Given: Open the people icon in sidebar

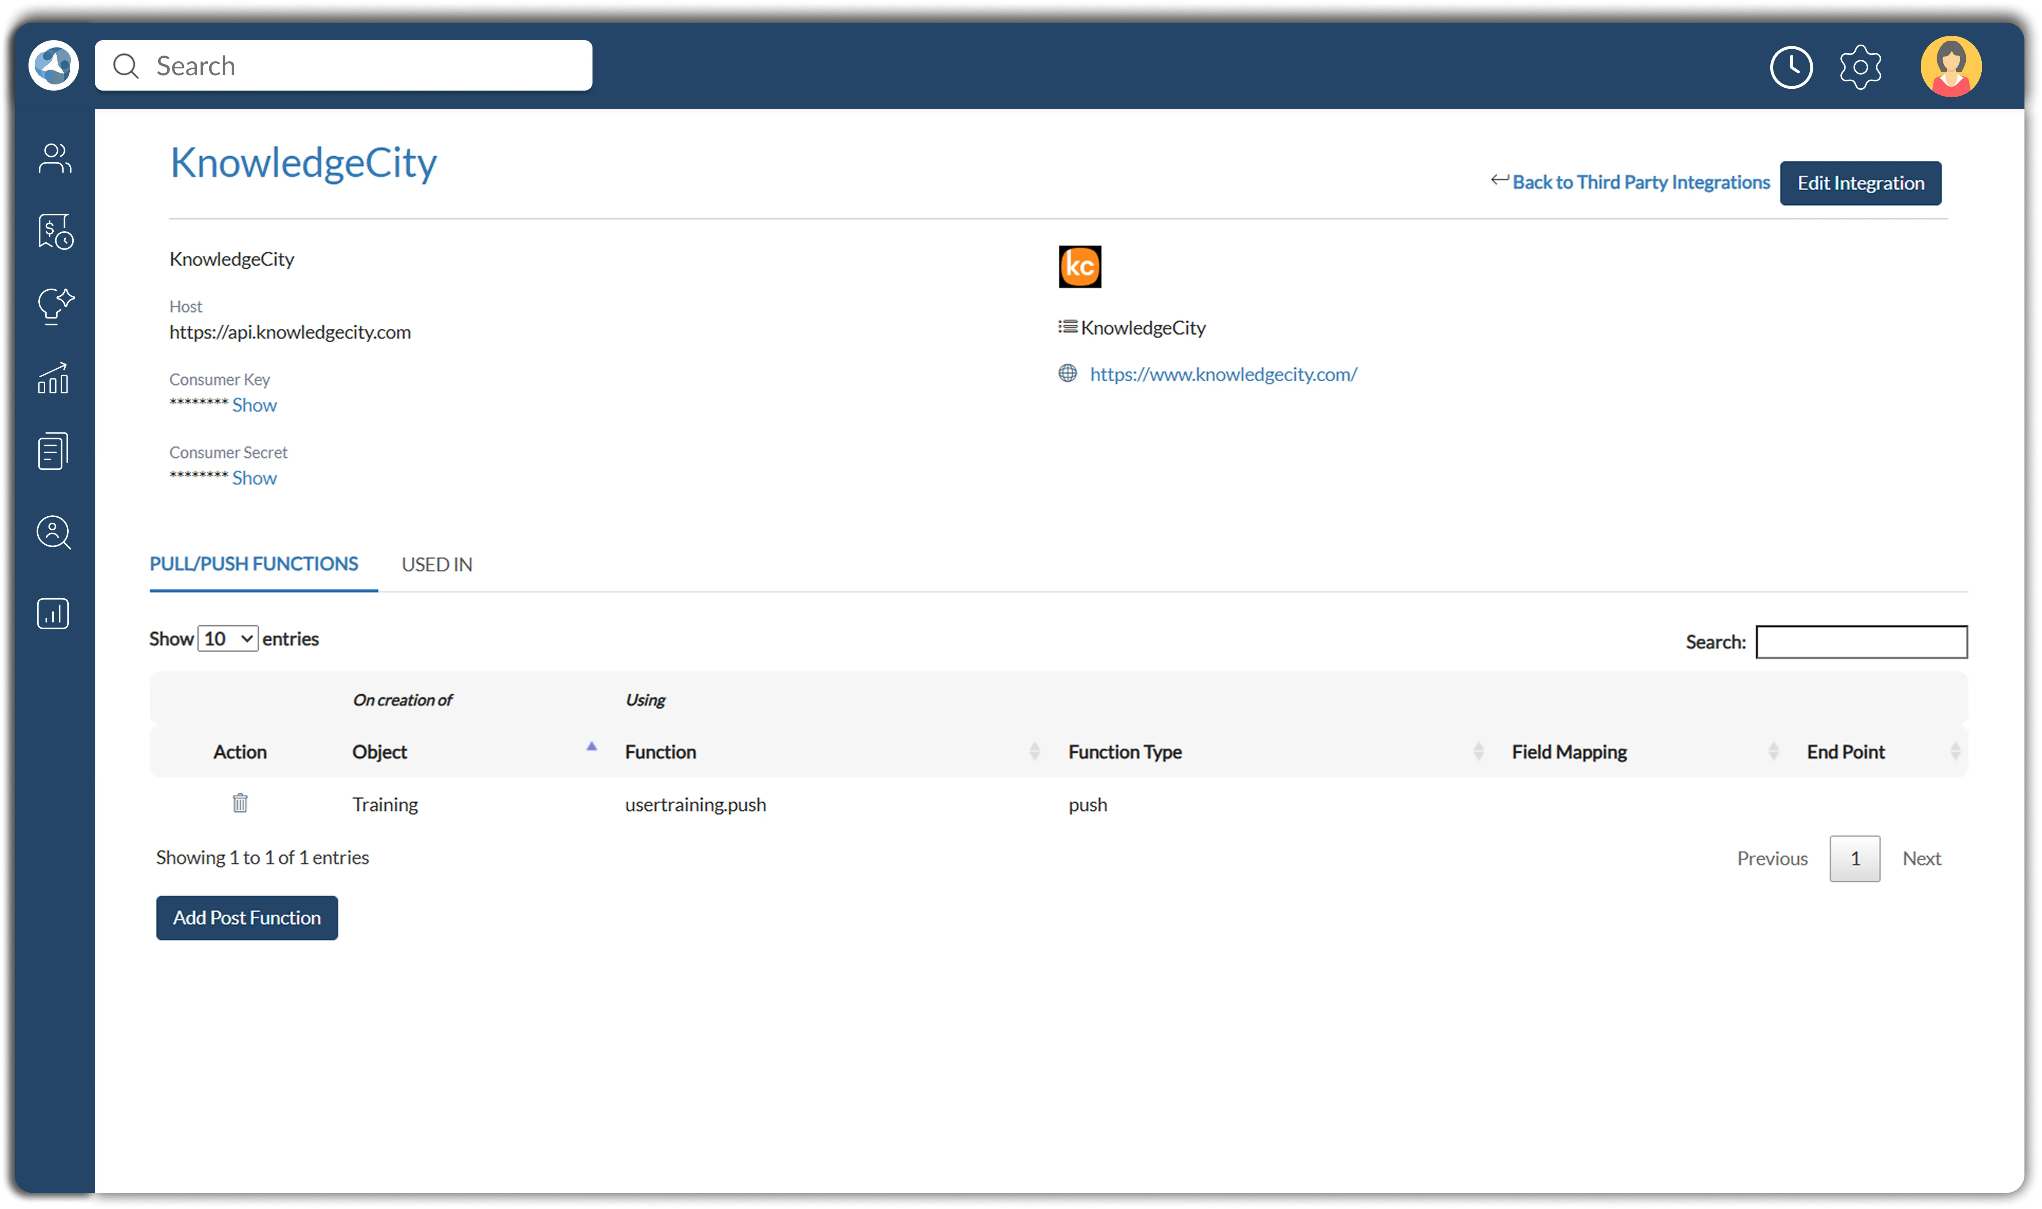Looking at the screenshot, I should tap(54, 158).
